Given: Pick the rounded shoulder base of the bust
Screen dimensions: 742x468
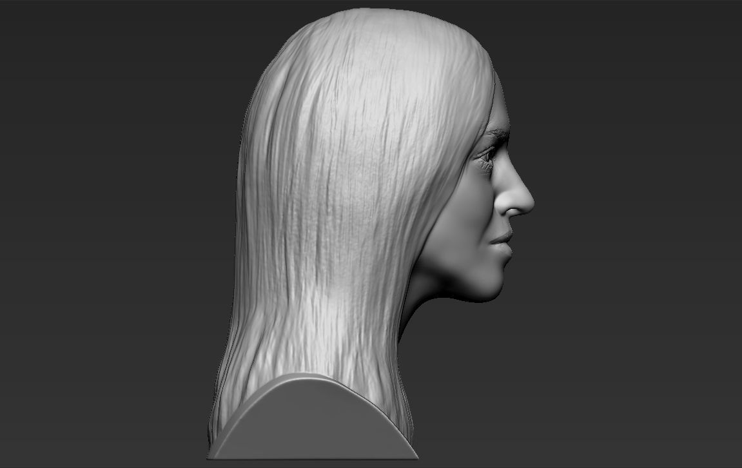Looking at the screenshot, I should click(313, 417).
